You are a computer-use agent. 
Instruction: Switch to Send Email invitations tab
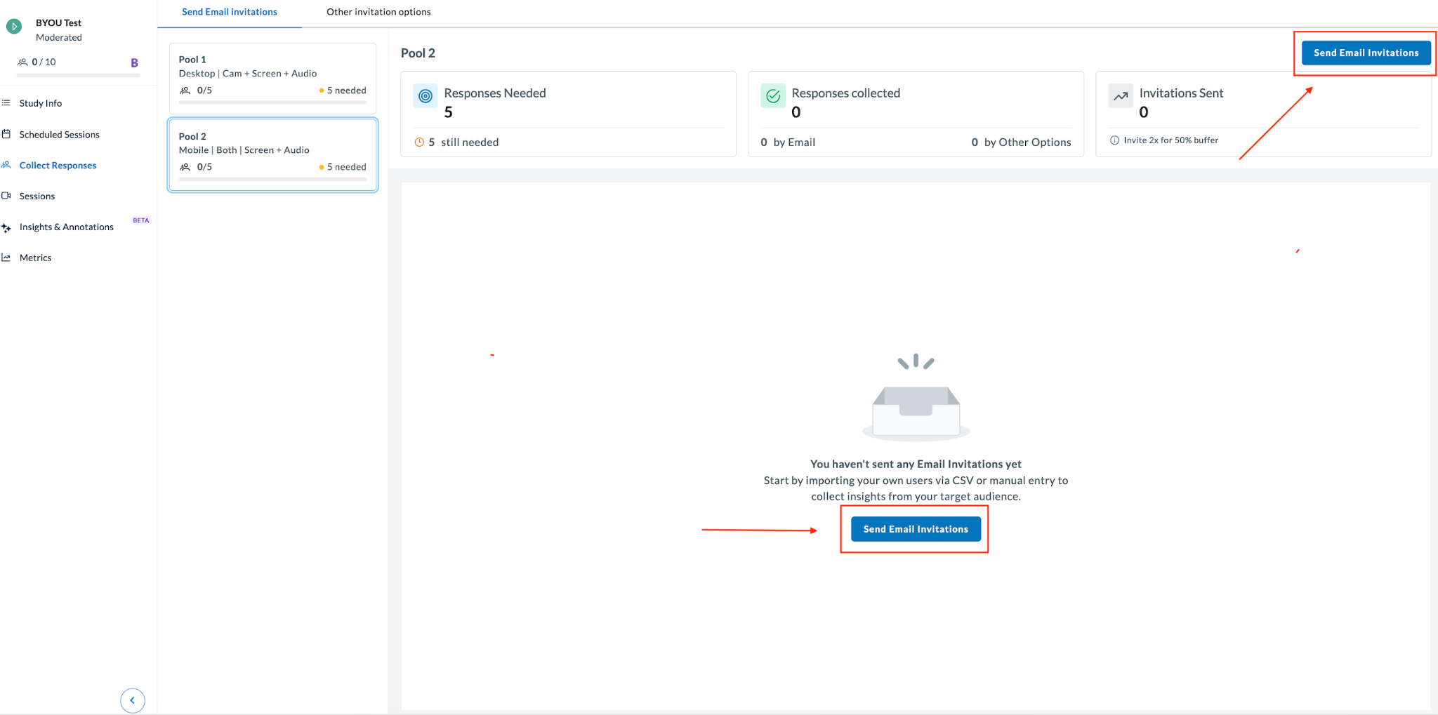230,12
